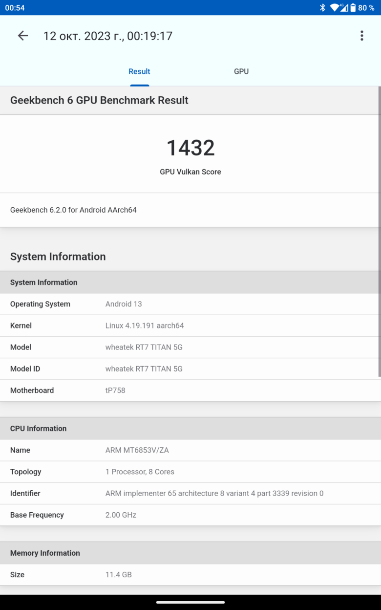The image size is (381, 610).
Task: Tap the 00:54 status bar clock
Action: click(x=15, y=8)
